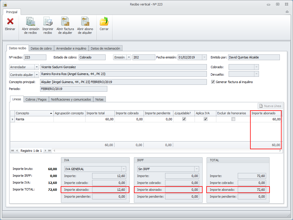The height and width of the screenshot is (220, 293).
Task: Click the red X Eliminar icon
Action: (10, 21)
